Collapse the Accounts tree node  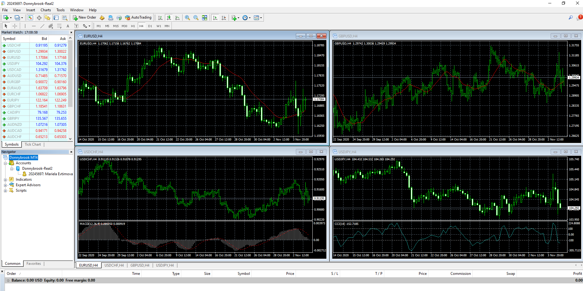click(x=5, y=163)
